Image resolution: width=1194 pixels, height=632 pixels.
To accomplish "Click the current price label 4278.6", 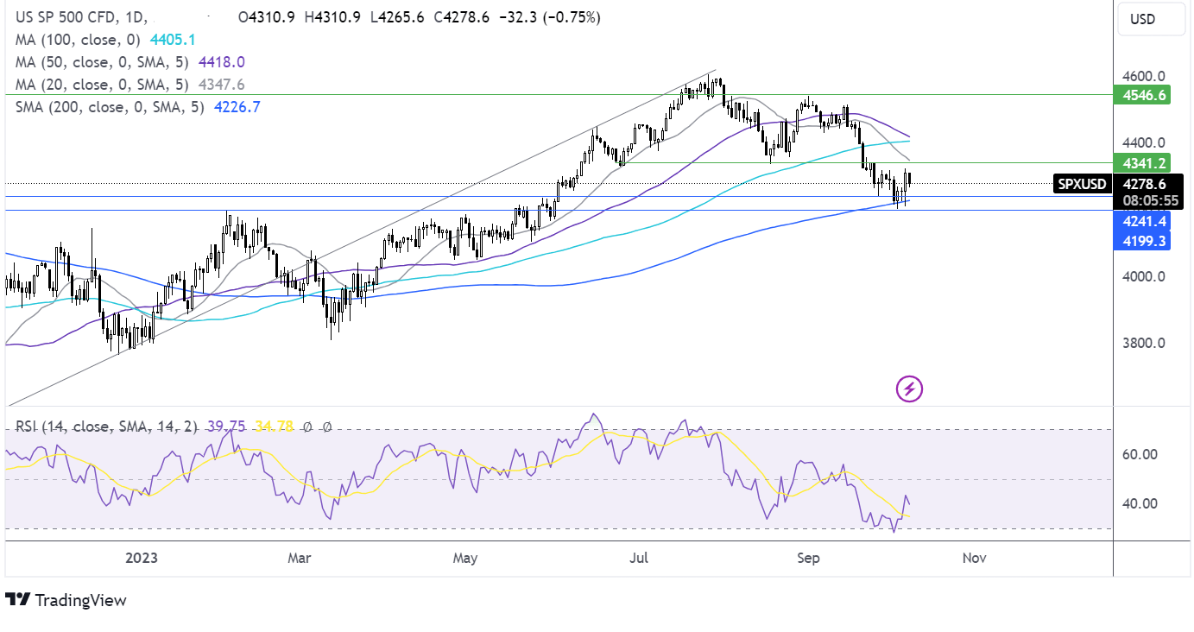I will click(x=1145, y=184).
